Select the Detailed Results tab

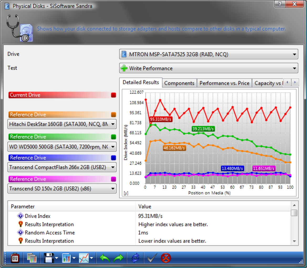pyautogui.click(x=141, y=83)
